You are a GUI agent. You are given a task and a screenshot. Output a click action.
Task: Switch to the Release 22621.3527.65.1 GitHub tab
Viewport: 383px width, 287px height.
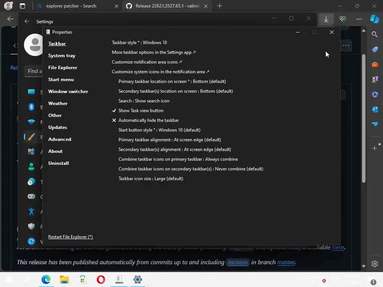[x=167, y=6]
